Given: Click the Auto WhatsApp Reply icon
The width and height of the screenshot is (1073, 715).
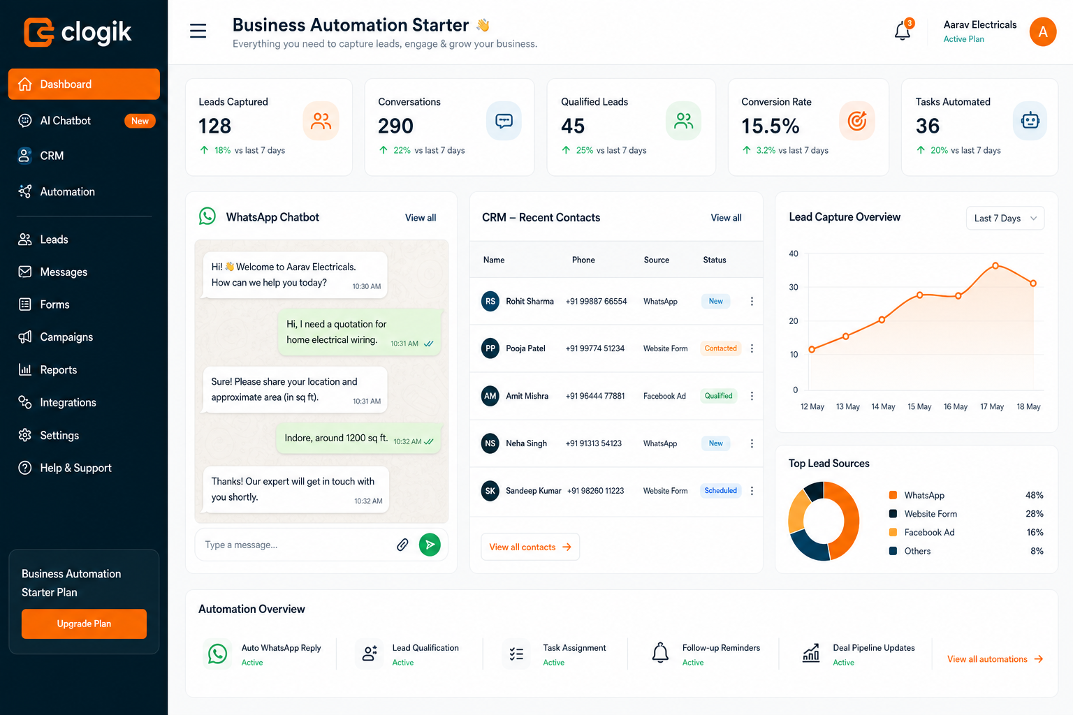Looking at the screenshot, I should click(x=218, y=654).
